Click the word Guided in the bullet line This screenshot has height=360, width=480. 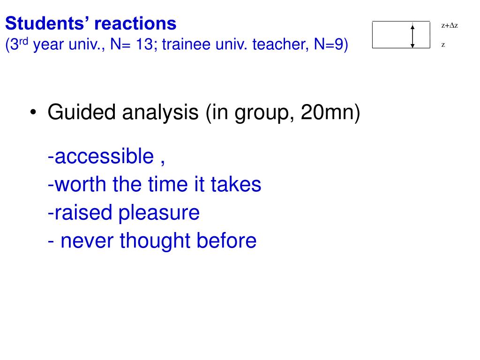point(82,112)
